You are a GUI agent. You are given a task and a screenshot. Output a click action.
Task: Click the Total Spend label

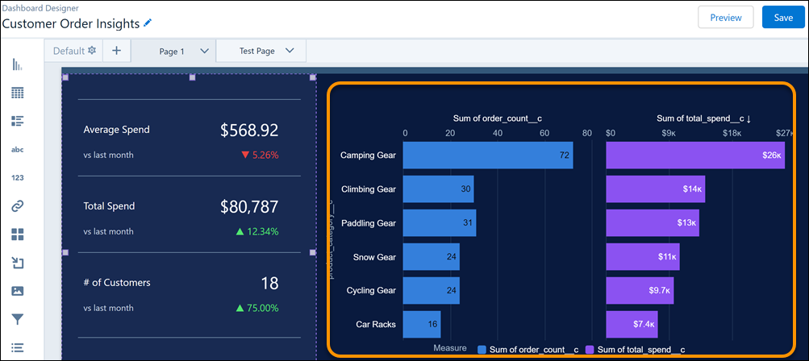pos(109,206)
